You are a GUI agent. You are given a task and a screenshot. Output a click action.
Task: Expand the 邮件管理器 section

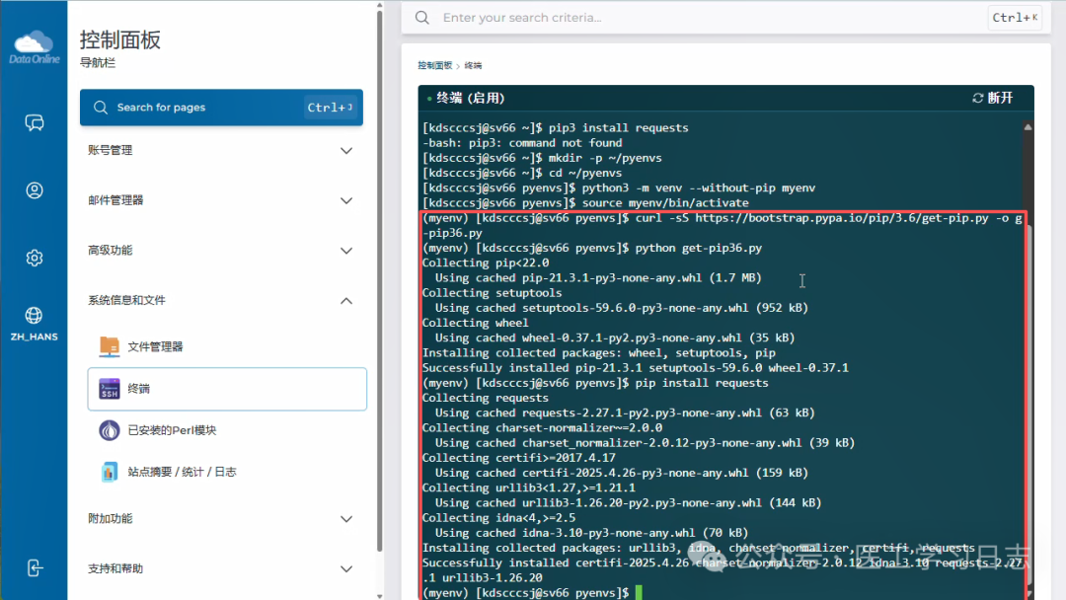point(221,200)
